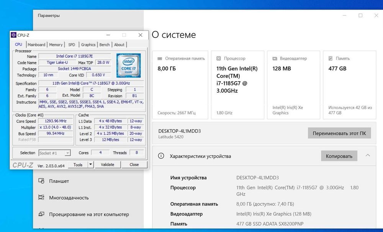This screenshot has width=383, height=232.
Task: Click the Intel Core i7 logo badge
Action: pyautogui.click(x=128, y=65)
